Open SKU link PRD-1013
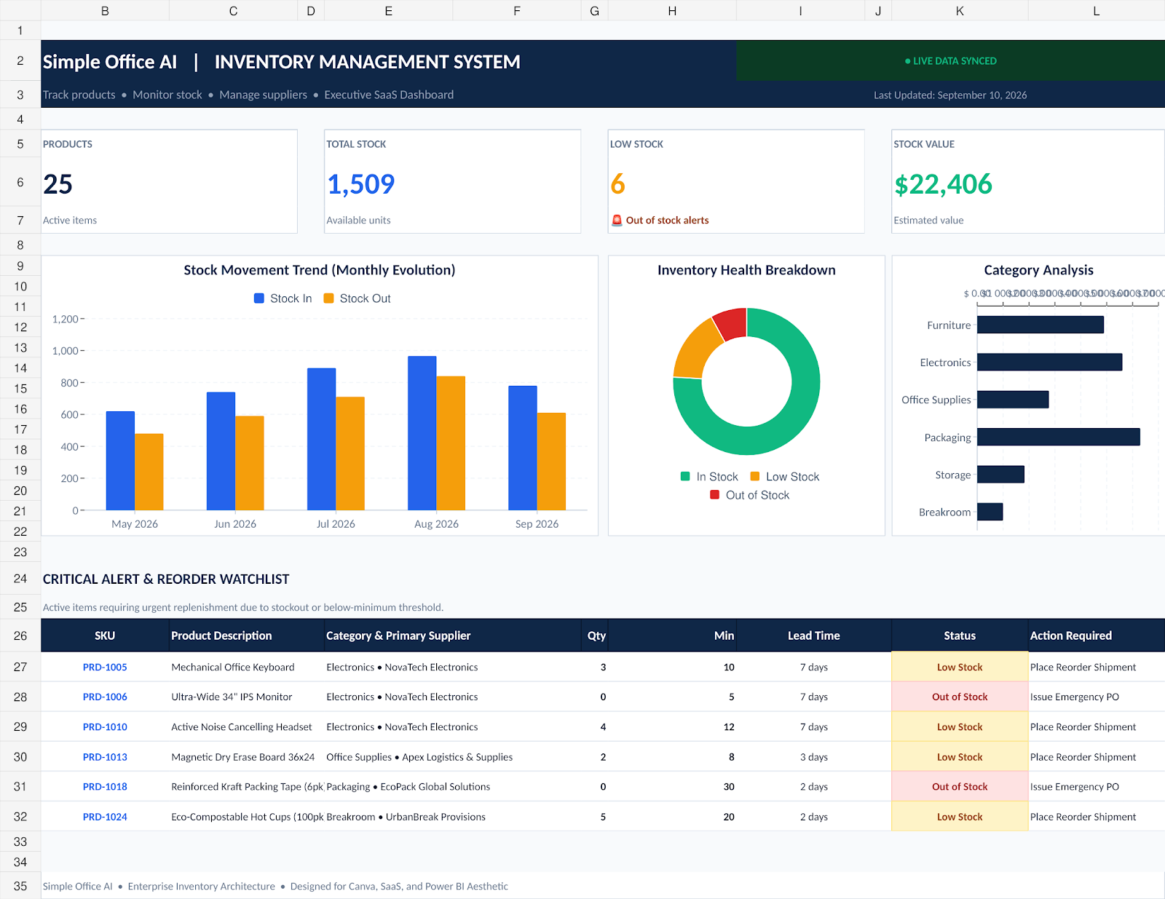Screen dimensions: 1165x899 pyautogui.click(x=105, y=757)
